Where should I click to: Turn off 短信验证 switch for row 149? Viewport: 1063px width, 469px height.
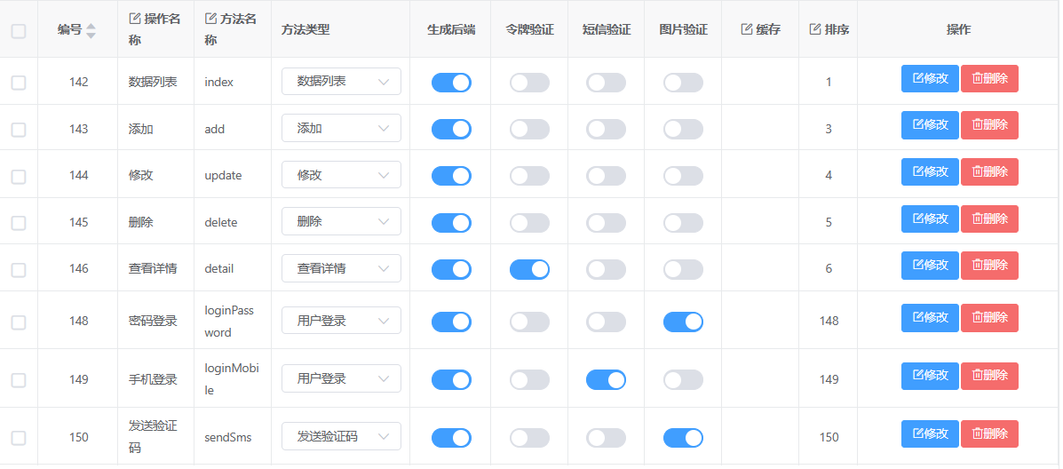coord(606,380)
